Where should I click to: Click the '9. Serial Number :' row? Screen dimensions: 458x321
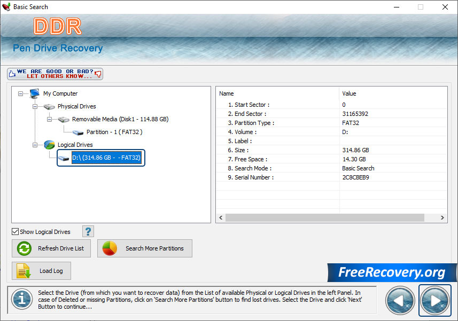tap(332, 177)
